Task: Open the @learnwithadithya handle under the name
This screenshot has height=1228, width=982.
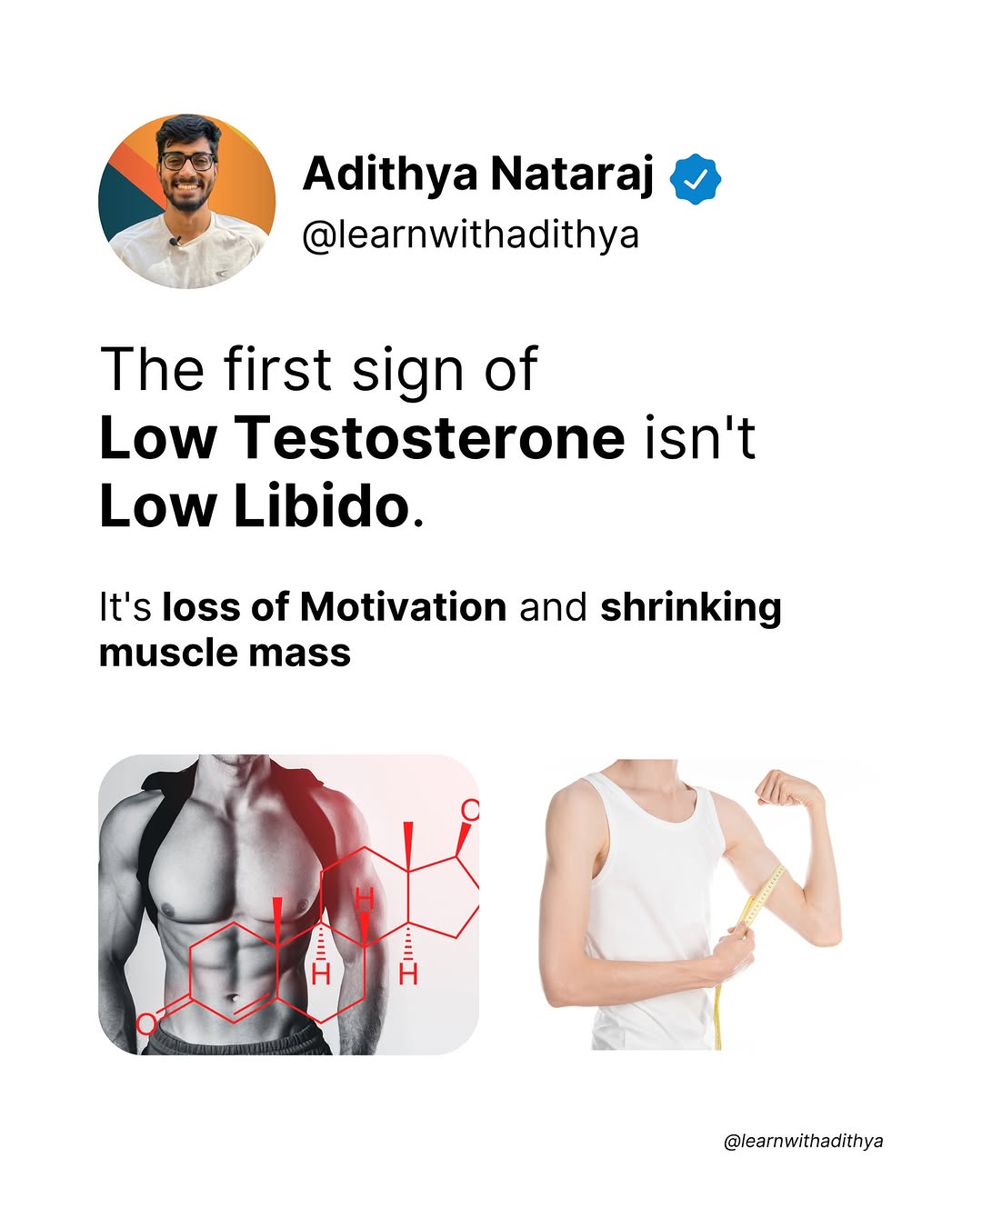Action: [x=470, y=235]
